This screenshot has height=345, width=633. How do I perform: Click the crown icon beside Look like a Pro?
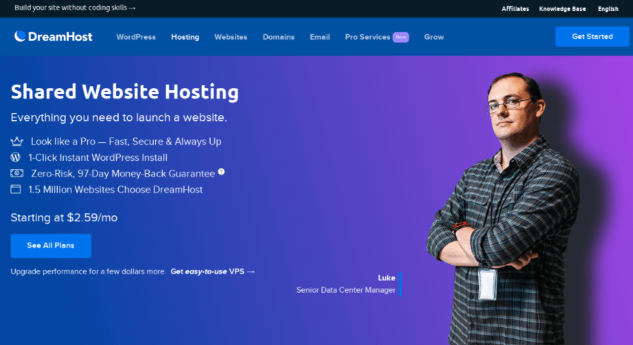click(17, 142)
